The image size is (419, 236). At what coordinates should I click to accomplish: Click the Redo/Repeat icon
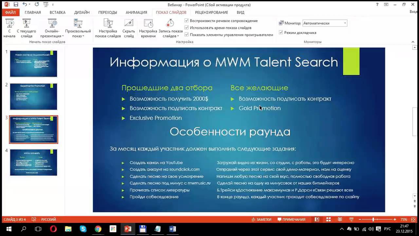pyautogui.click(x=37, y=5)
